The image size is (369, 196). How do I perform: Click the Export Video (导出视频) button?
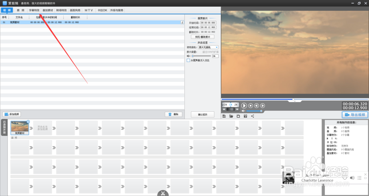pyautogui.click(x=355, y=114)
